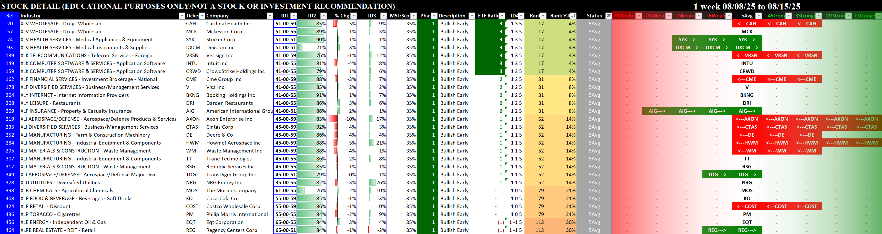Open the ID2 column filter dropdown
882x234 pixels.
(323, 16)
